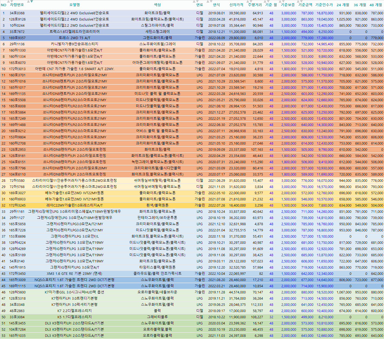384x339 pixels.
Task: Select the 48 개월 column header
Action: pos(376,5)
